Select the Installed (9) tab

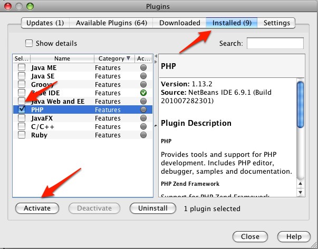(232, 23)
